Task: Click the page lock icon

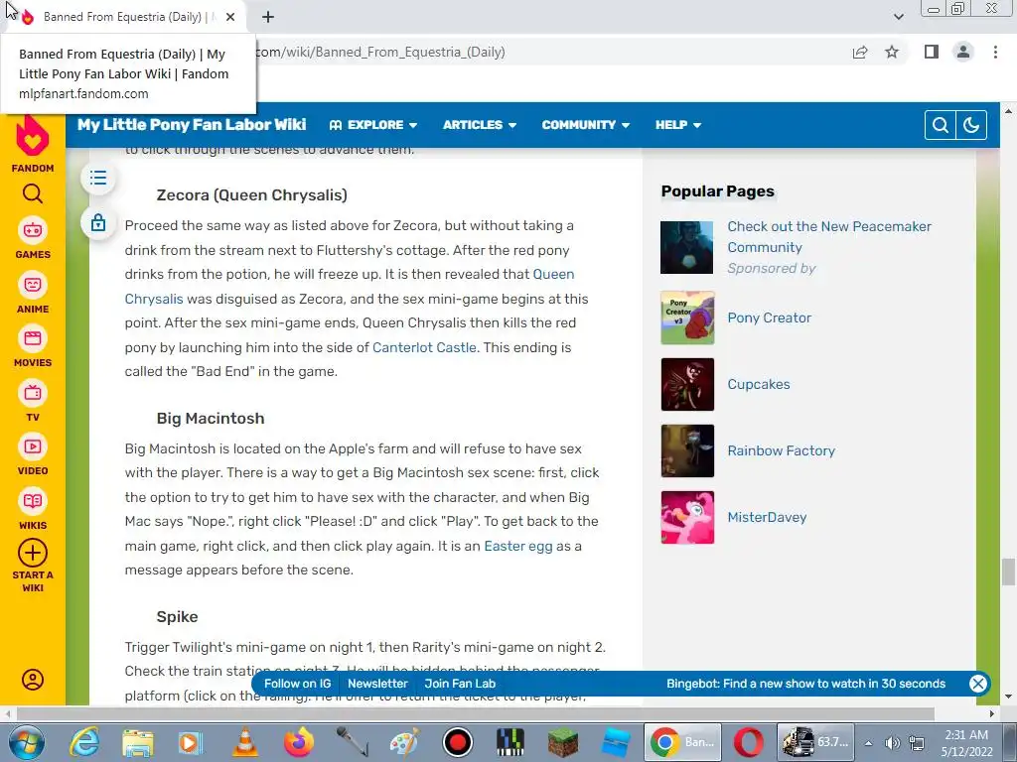Action: (98, 223)
